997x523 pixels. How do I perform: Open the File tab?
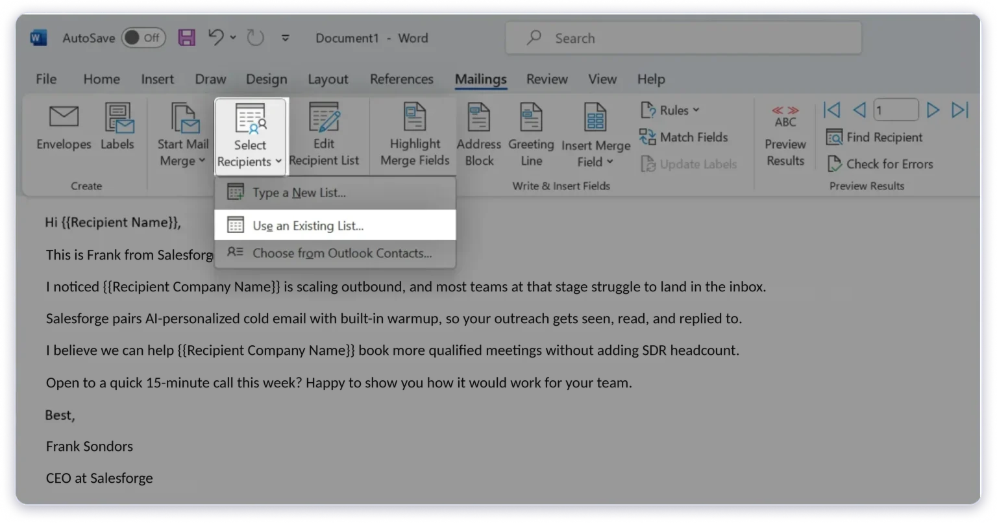point(46,79)
